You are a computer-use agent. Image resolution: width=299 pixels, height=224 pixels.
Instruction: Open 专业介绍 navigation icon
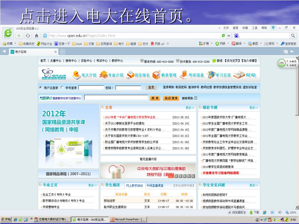pyautogui.click(x=104, y=75)
